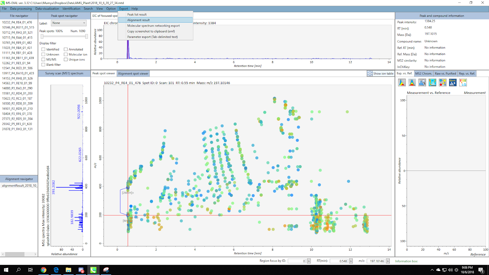Screen dimensions: 489x275
Task: Enable the Annotated display filter checkbox
Action: pyautogui.click(x=66, y=49)
